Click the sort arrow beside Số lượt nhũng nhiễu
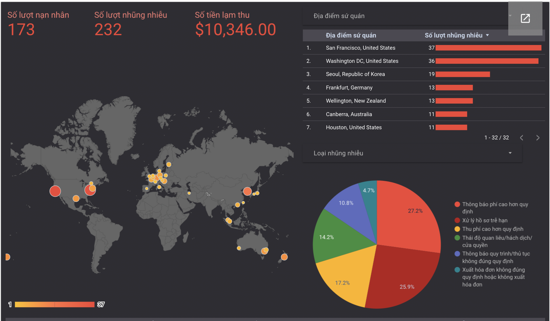This screenshot has width=550, height=321. click(487, 35)
